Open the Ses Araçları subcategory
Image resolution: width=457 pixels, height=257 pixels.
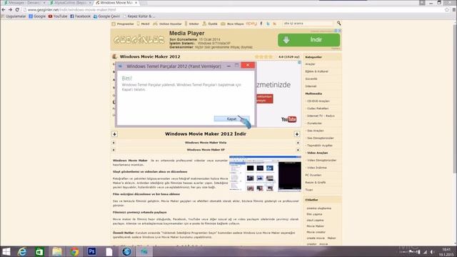[315, 131]
